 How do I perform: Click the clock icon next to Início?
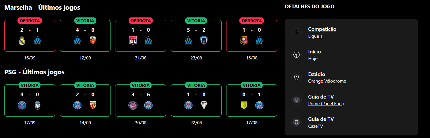pyautogui.click(x=297, y=55)
